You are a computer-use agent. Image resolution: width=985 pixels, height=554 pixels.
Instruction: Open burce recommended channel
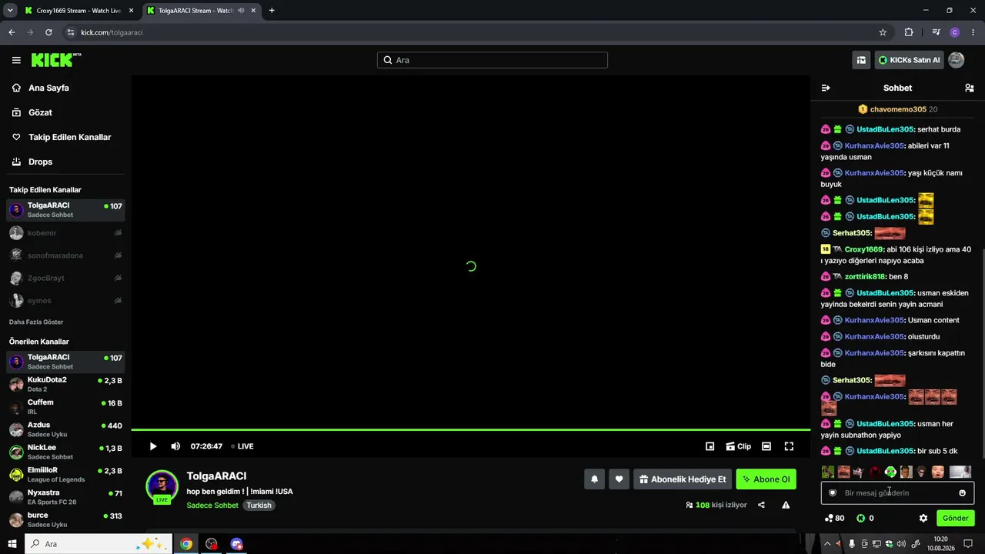65,519
